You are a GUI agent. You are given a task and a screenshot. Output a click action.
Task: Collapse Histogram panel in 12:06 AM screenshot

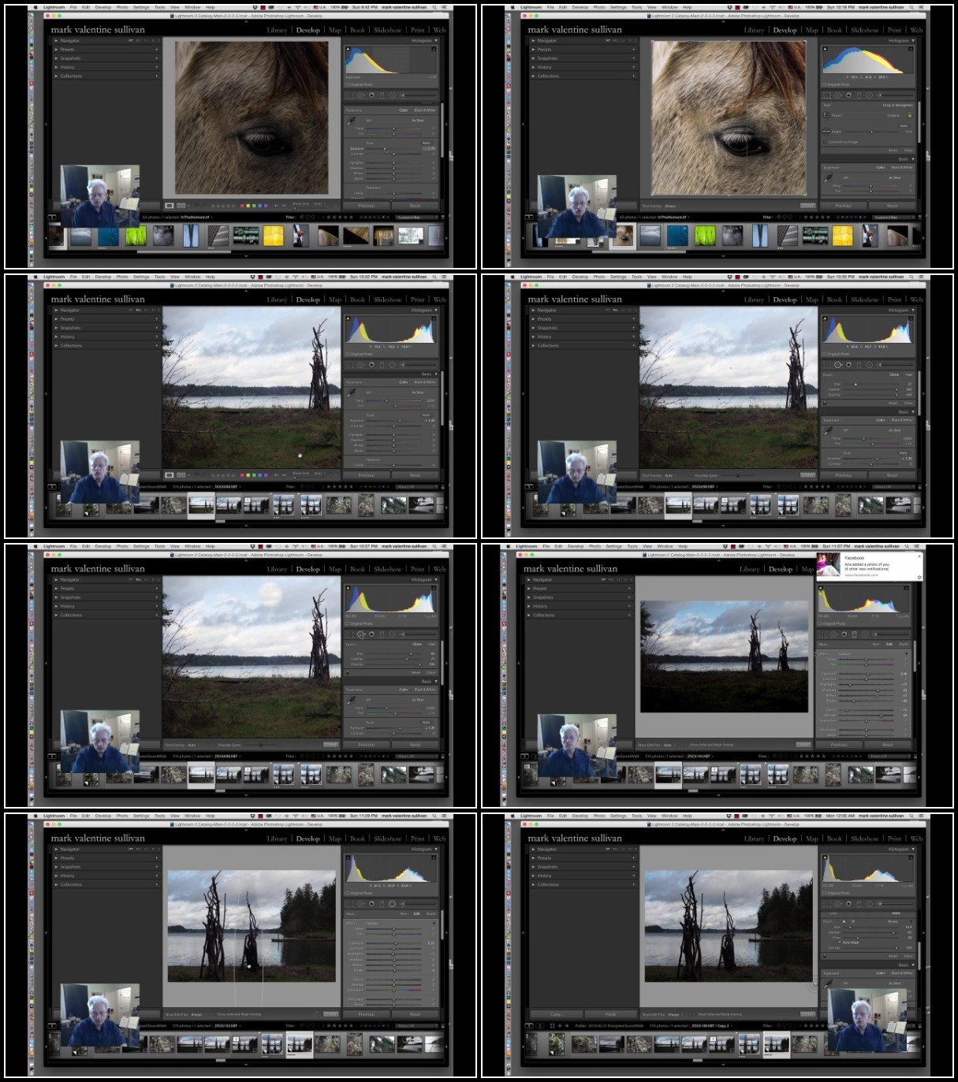coord(913,849)
